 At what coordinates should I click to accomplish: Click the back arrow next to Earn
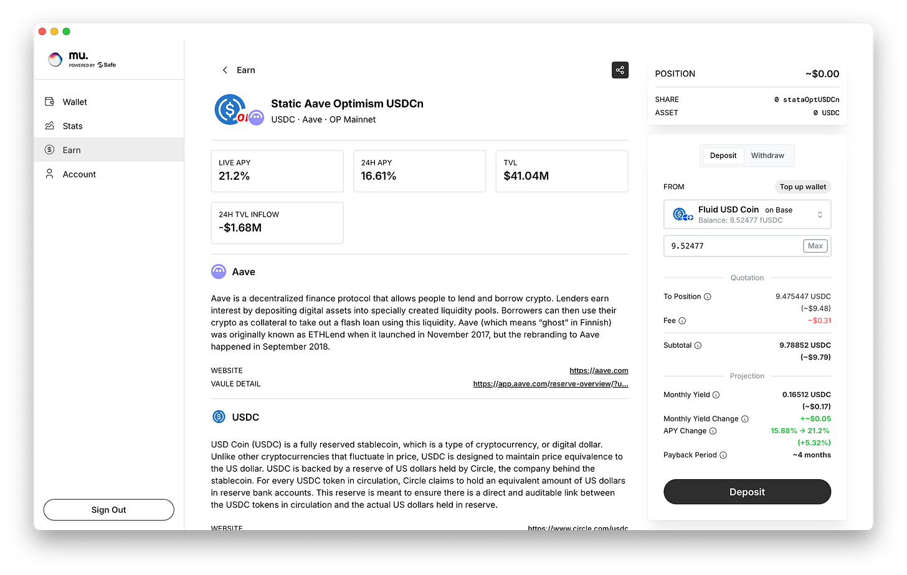[x=225, y=70]
